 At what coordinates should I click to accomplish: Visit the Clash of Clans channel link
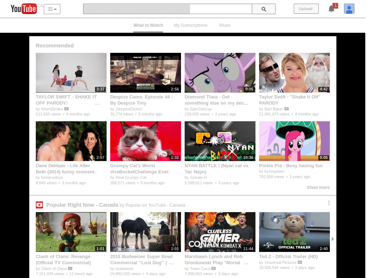click(54, 269)
